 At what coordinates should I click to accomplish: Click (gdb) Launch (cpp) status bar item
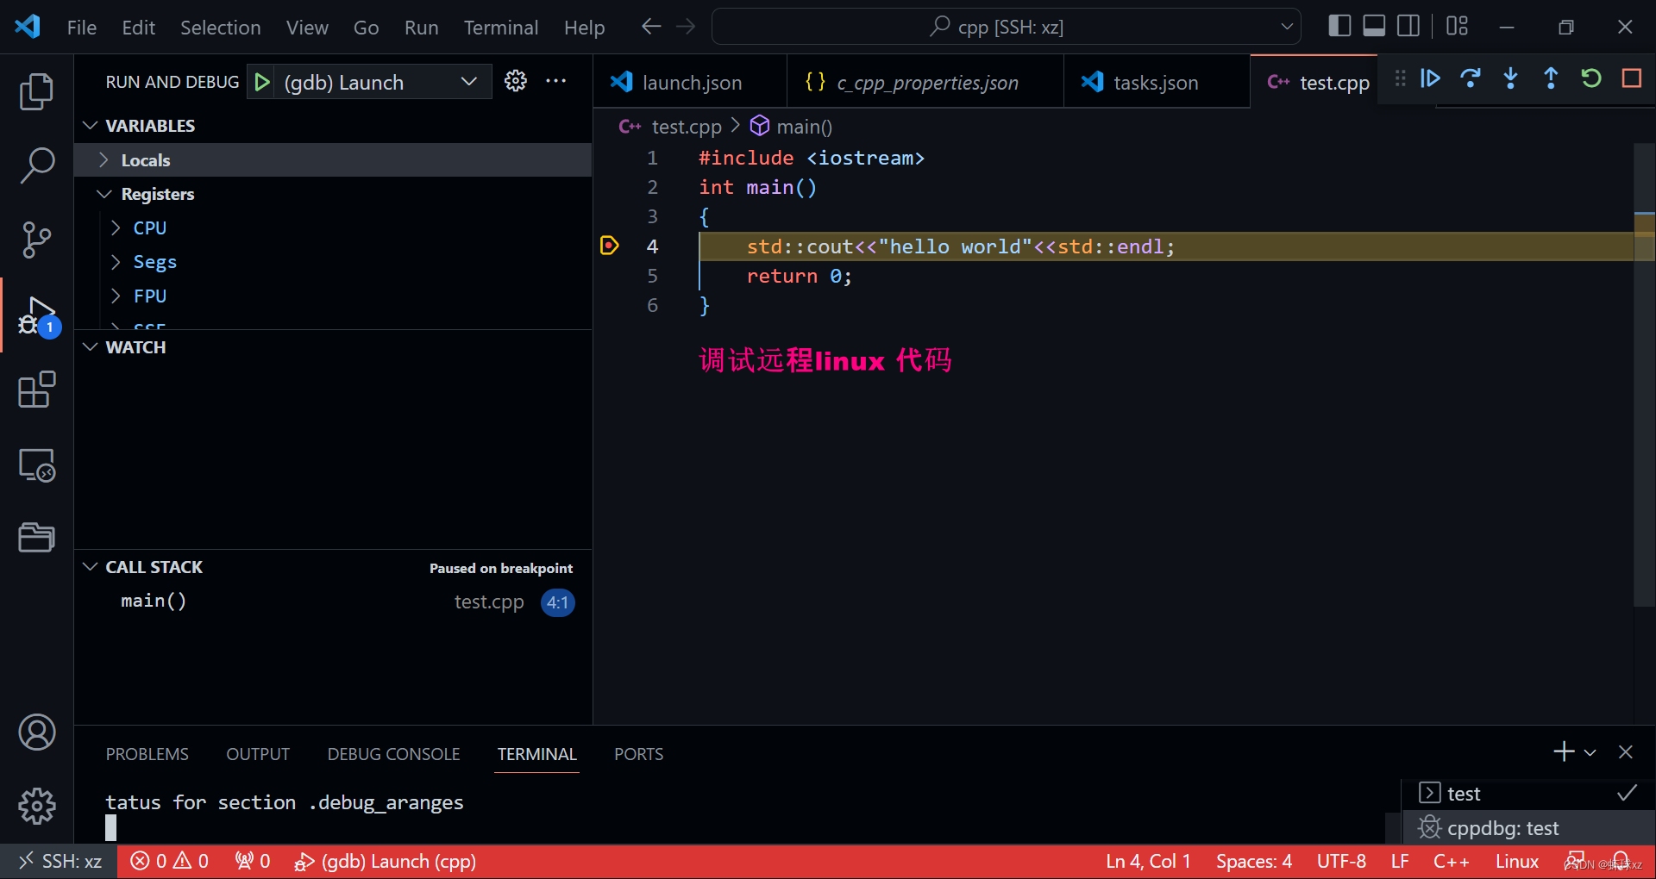385,861
